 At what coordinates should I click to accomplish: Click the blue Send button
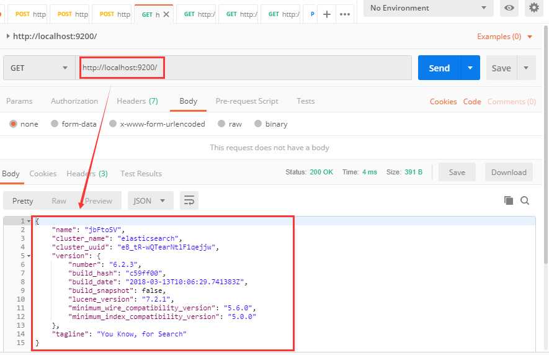pos(439,68)
